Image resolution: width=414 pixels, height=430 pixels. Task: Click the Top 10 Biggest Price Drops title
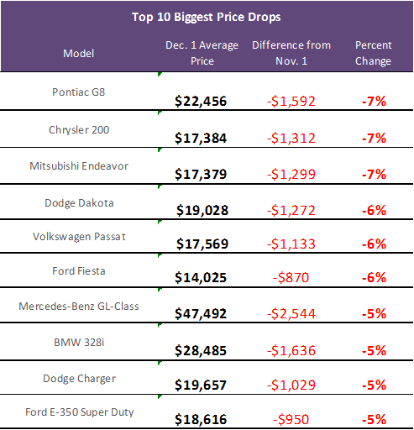[x=207, y=18]
